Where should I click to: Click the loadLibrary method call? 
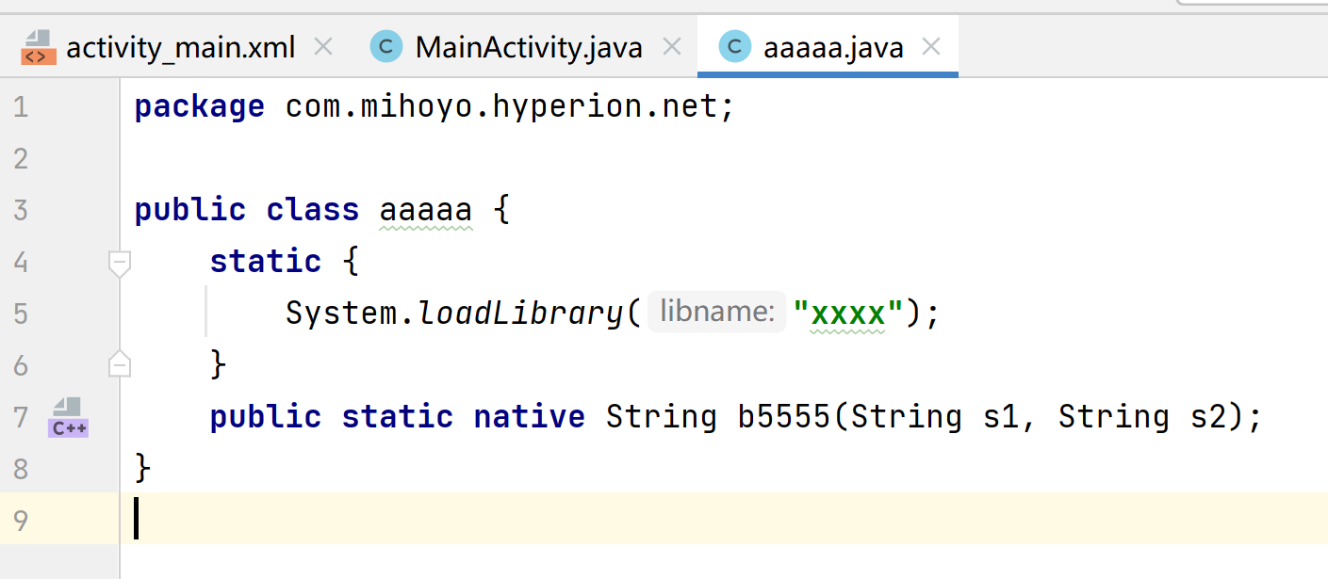tap(520, 313)
